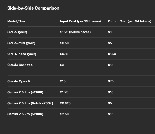Screen dimensions: 155x134
Task: Click the Claude Opus 4 $75 output cost
Action: pyautogui.click(x=111, y=81)
